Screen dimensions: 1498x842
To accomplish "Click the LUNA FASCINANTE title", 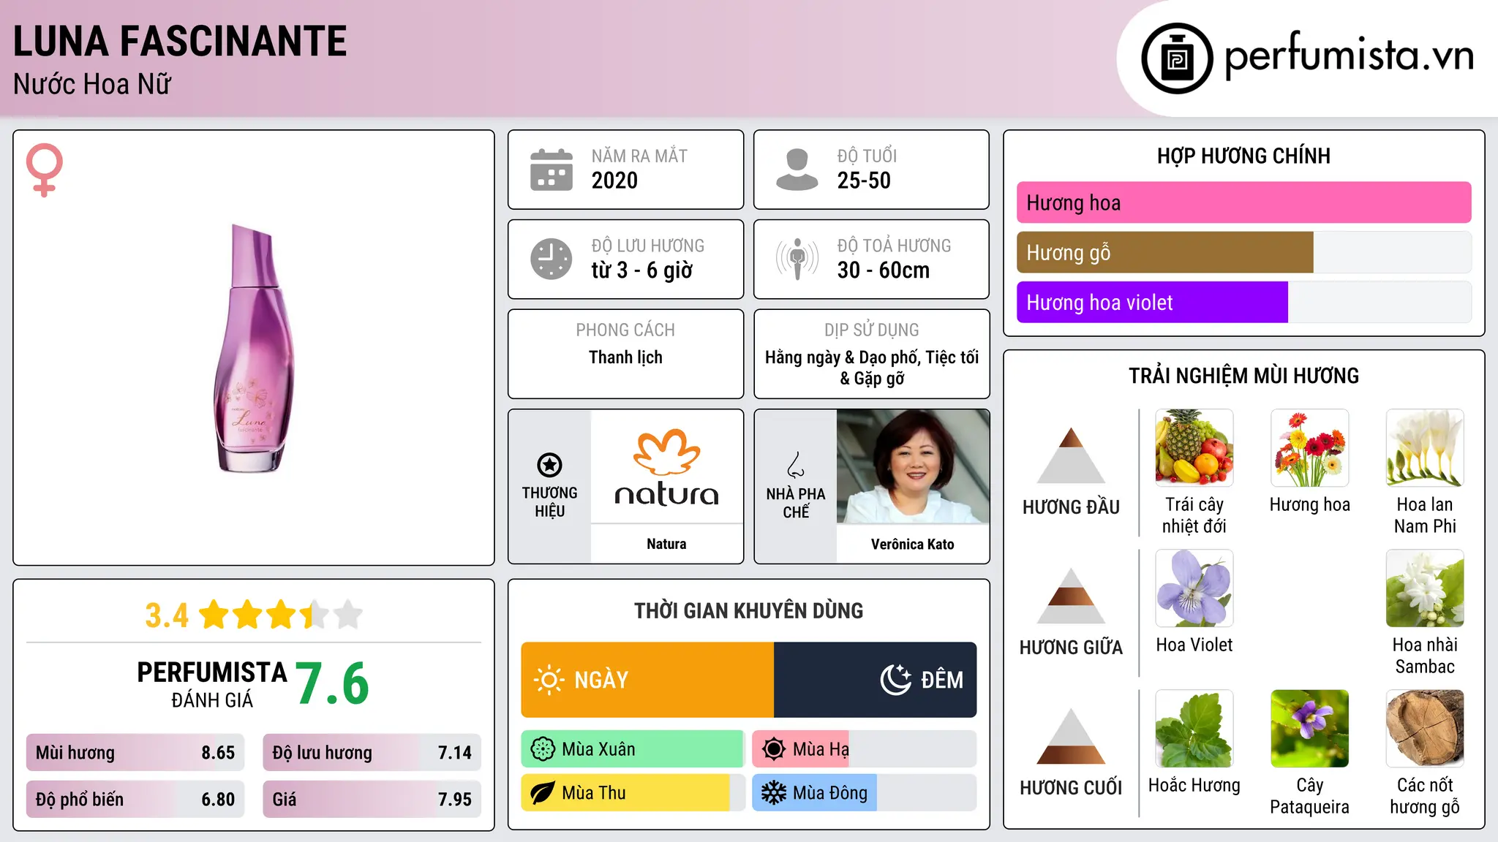I will click(180, 41).
